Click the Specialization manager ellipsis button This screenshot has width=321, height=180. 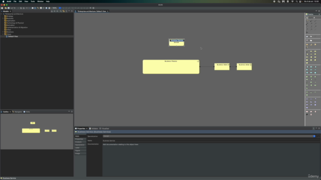click(x=318, y=136)
